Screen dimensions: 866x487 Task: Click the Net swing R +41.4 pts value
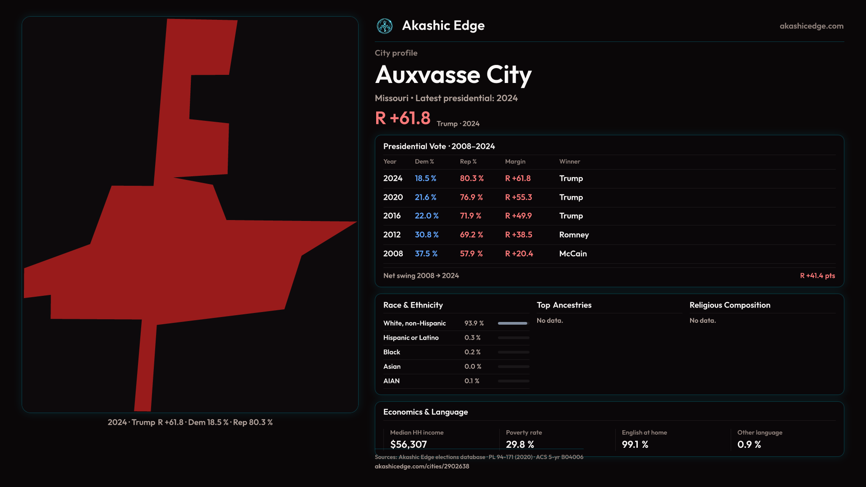pyautogui.click(x=817, y=276)
